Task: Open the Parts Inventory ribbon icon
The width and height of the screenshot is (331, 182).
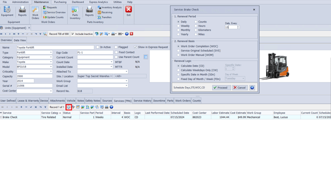Action: (75, 12)
